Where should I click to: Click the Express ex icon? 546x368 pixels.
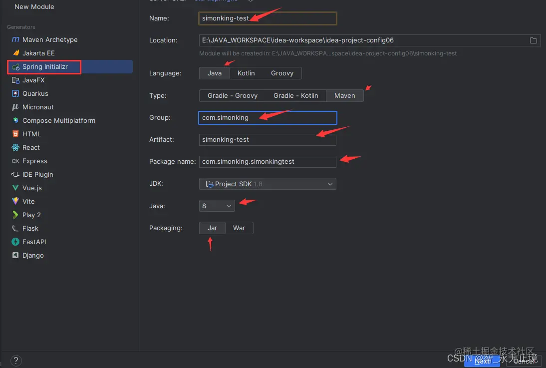click(15, 161)
